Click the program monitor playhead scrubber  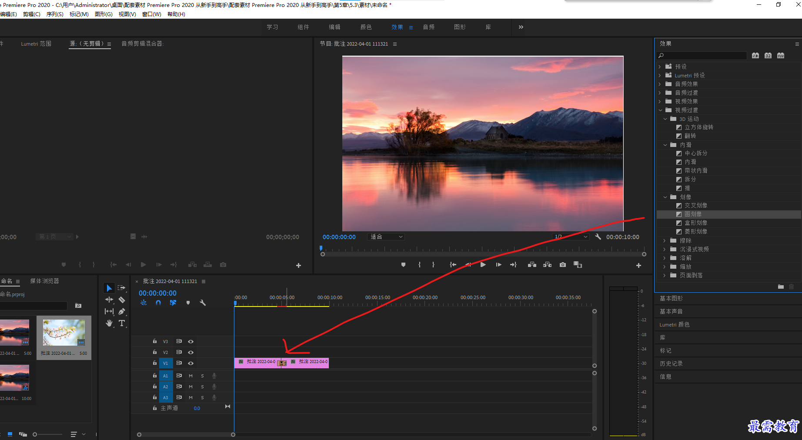[x=321, y=248]
